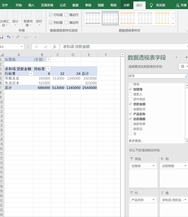Open the 报表布局 report layout menu
The width and height of the screenshot is (188, 217).
point(28,19)
